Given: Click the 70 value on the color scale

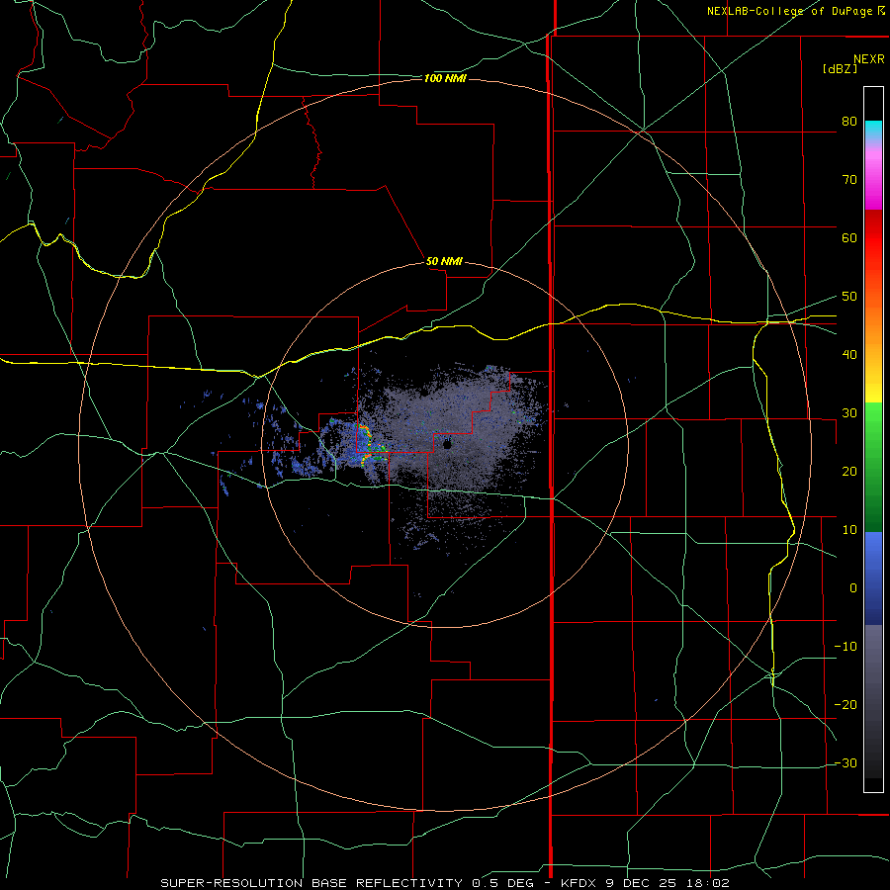Looking at the screenshot, I should tap(849, 180).
